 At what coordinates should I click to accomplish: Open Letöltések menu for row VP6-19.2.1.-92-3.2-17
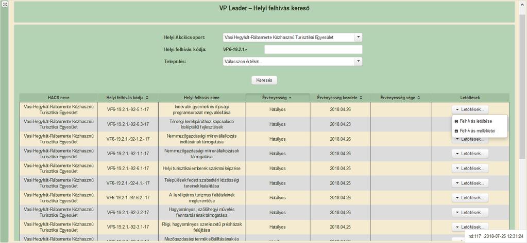point(469,213)
